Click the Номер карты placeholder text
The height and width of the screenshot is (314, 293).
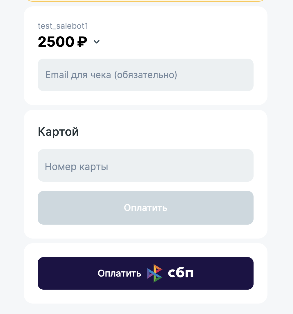coord(77,167)
